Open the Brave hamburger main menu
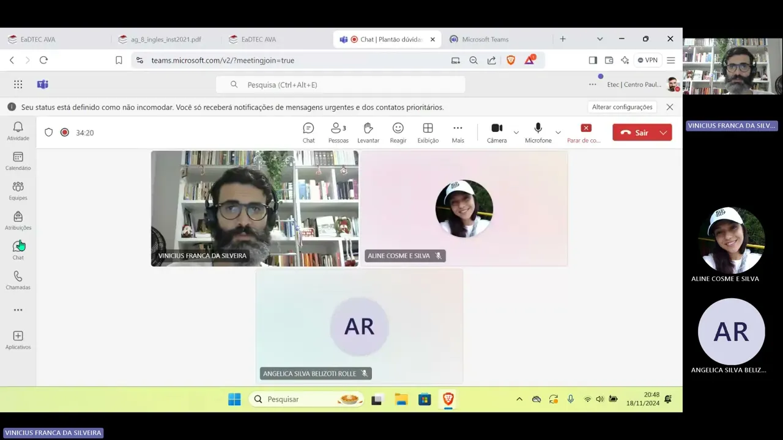The image size is (783, 440). 671,60
